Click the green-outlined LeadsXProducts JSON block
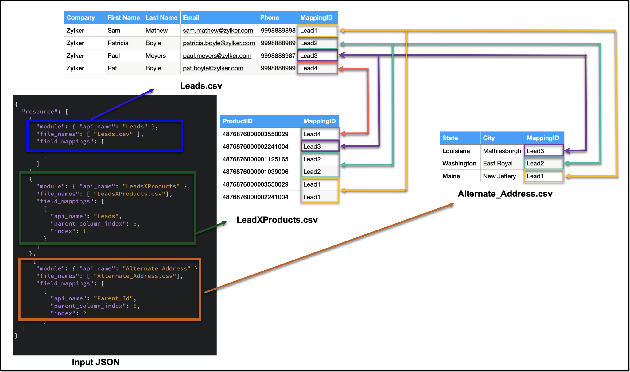The height and width of the screenshot is (372, 630). (x=107, y=208)
